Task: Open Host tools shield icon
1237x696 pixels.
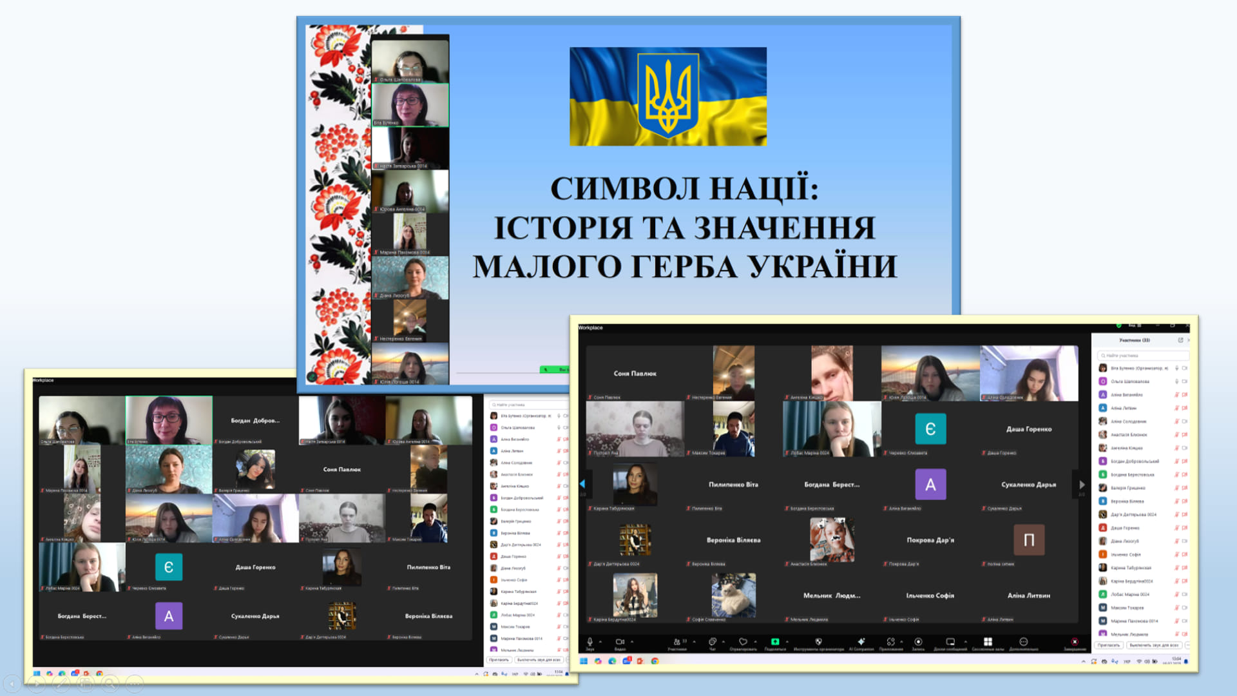Action: (818, 642)
